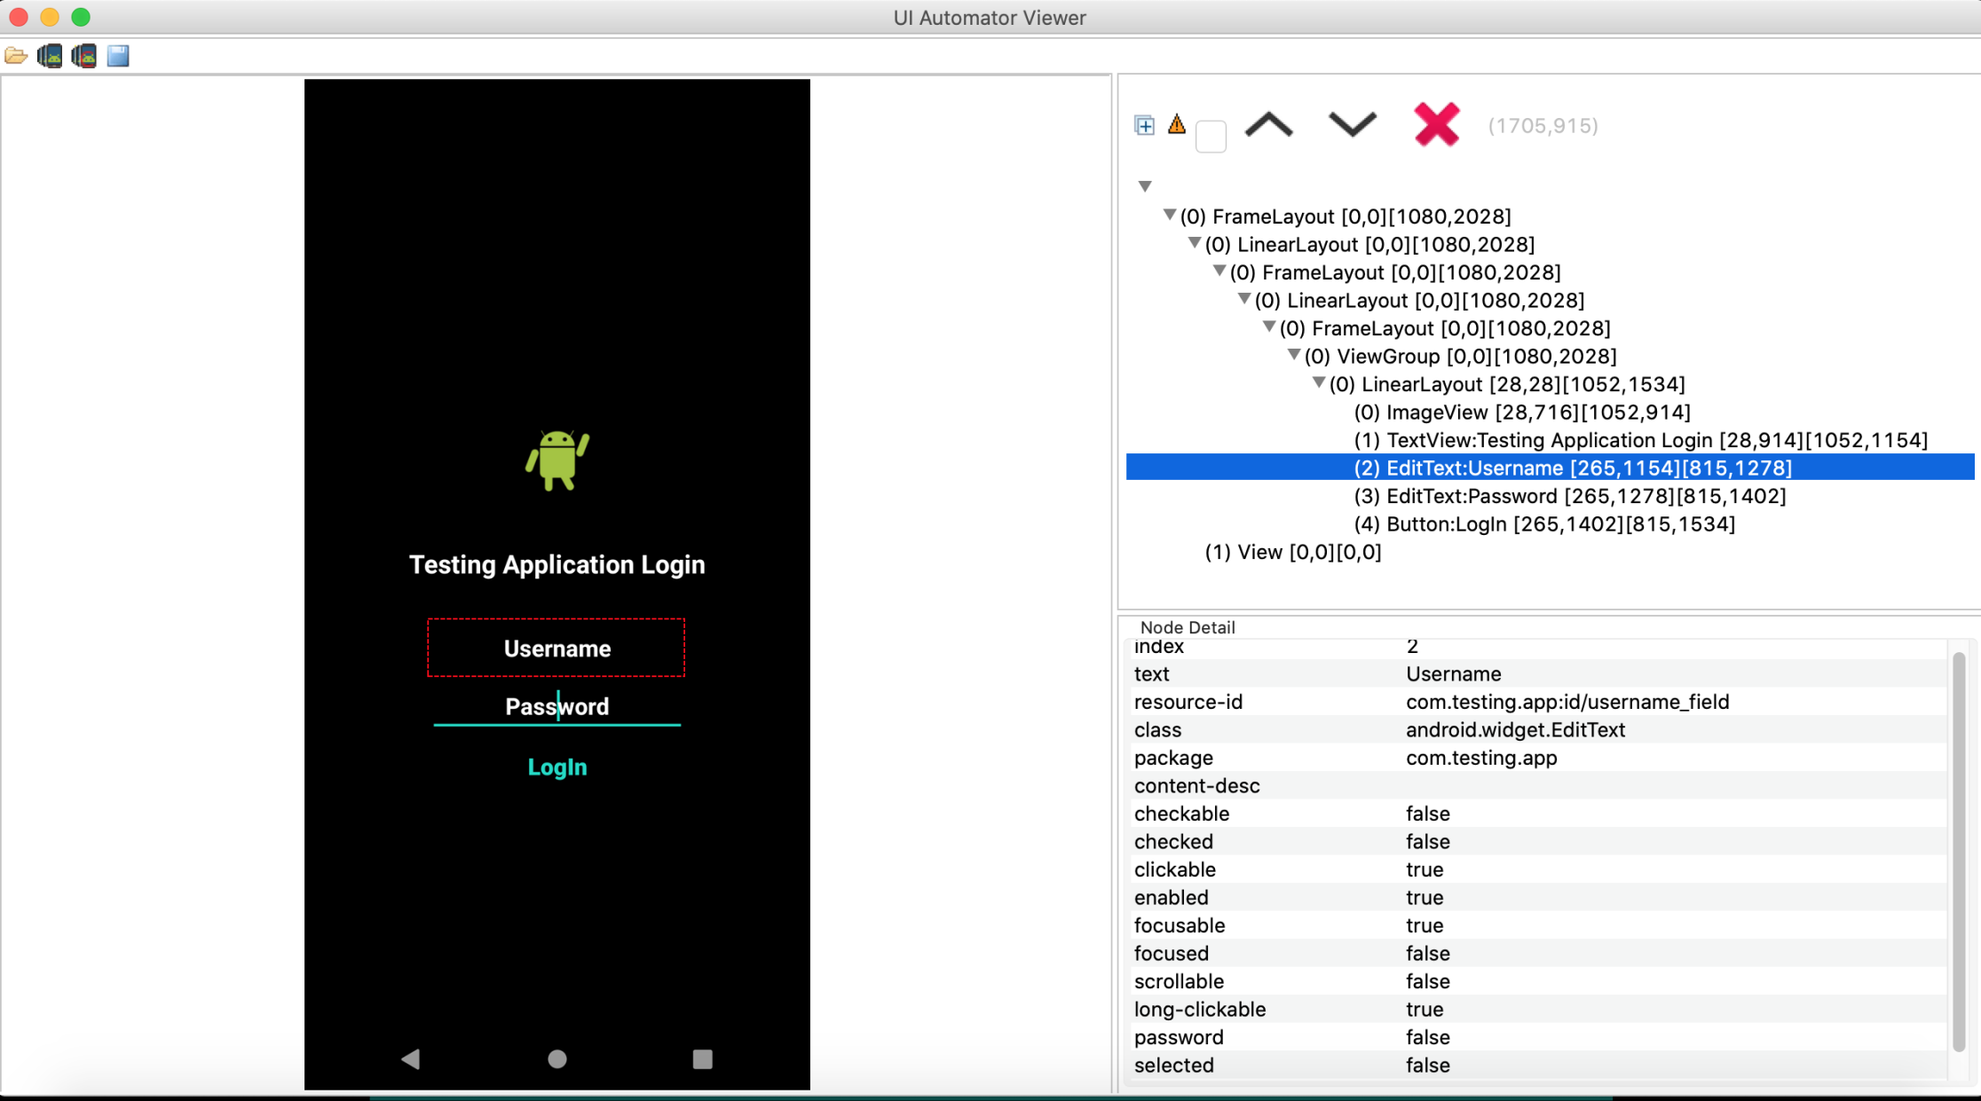Click resource-id value com.testing.app:id/username_field
The height and width of the screenshot is (1101, 1981).
pos(1567,702)
